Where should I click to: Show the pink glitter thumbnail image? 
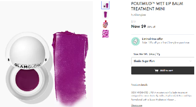coord(105,34)
